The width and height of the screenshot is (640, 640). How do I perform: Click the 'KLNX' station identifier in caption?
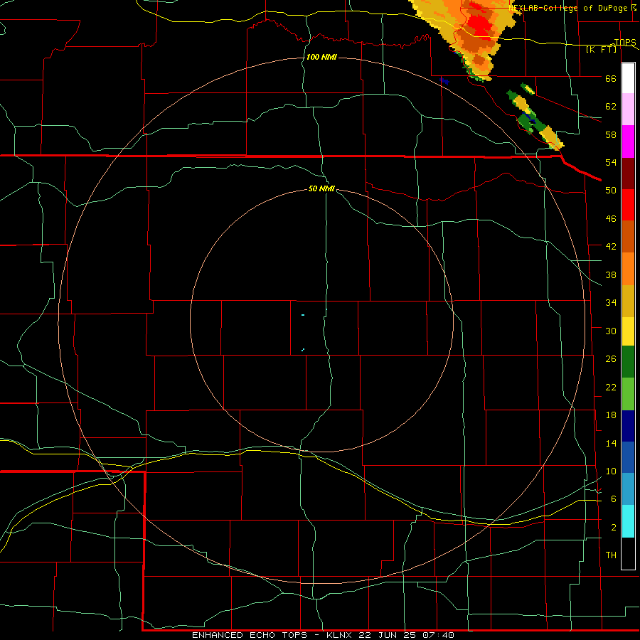pos(339,635)
